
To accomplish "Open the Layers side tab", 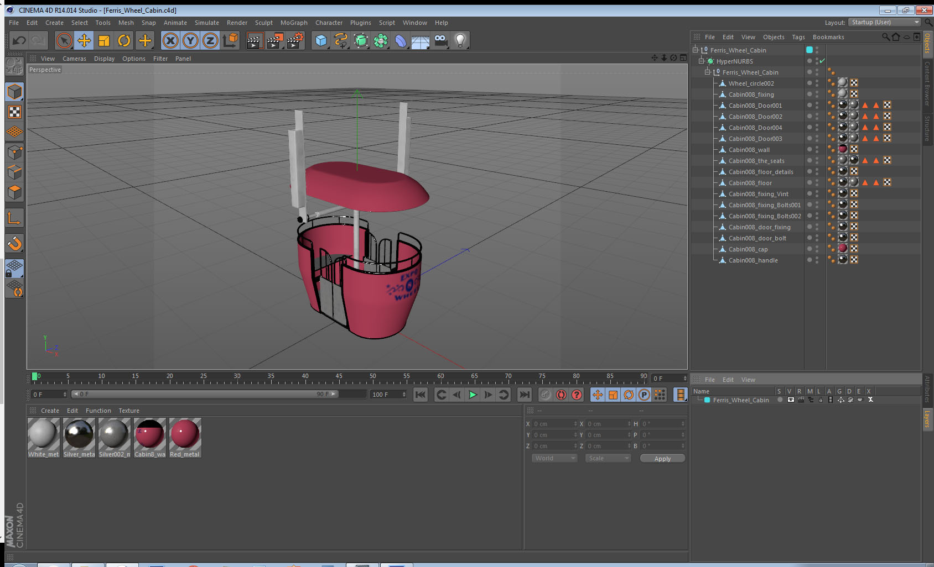I will coord(927,419).
